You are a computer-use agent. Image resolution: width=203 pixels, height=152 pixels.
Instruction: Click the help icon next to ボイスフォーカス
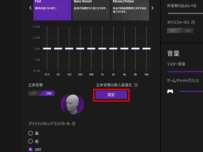point(193,23)
